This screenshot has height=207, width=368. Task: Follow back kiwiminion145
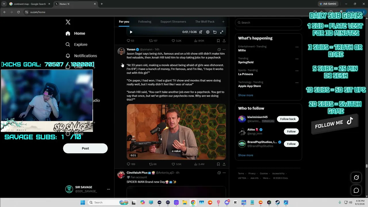pyautogui.click(x=288, y=119)
